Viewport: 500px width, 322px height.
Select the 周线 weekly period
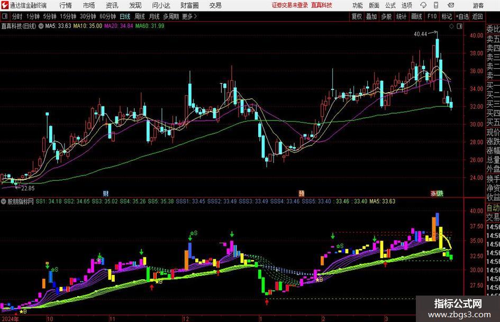click(x=140, y=16)
